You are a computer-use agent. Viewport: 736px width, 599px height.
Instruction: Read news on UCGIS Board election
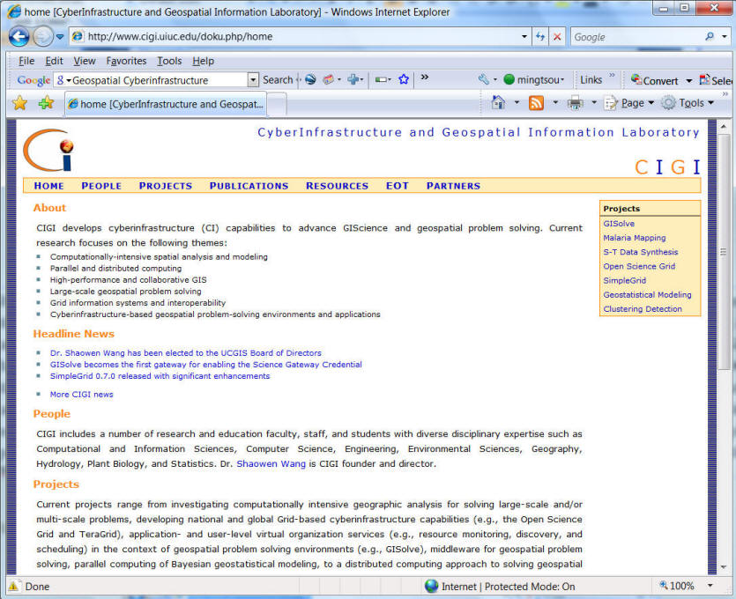(x=185, y=352)
